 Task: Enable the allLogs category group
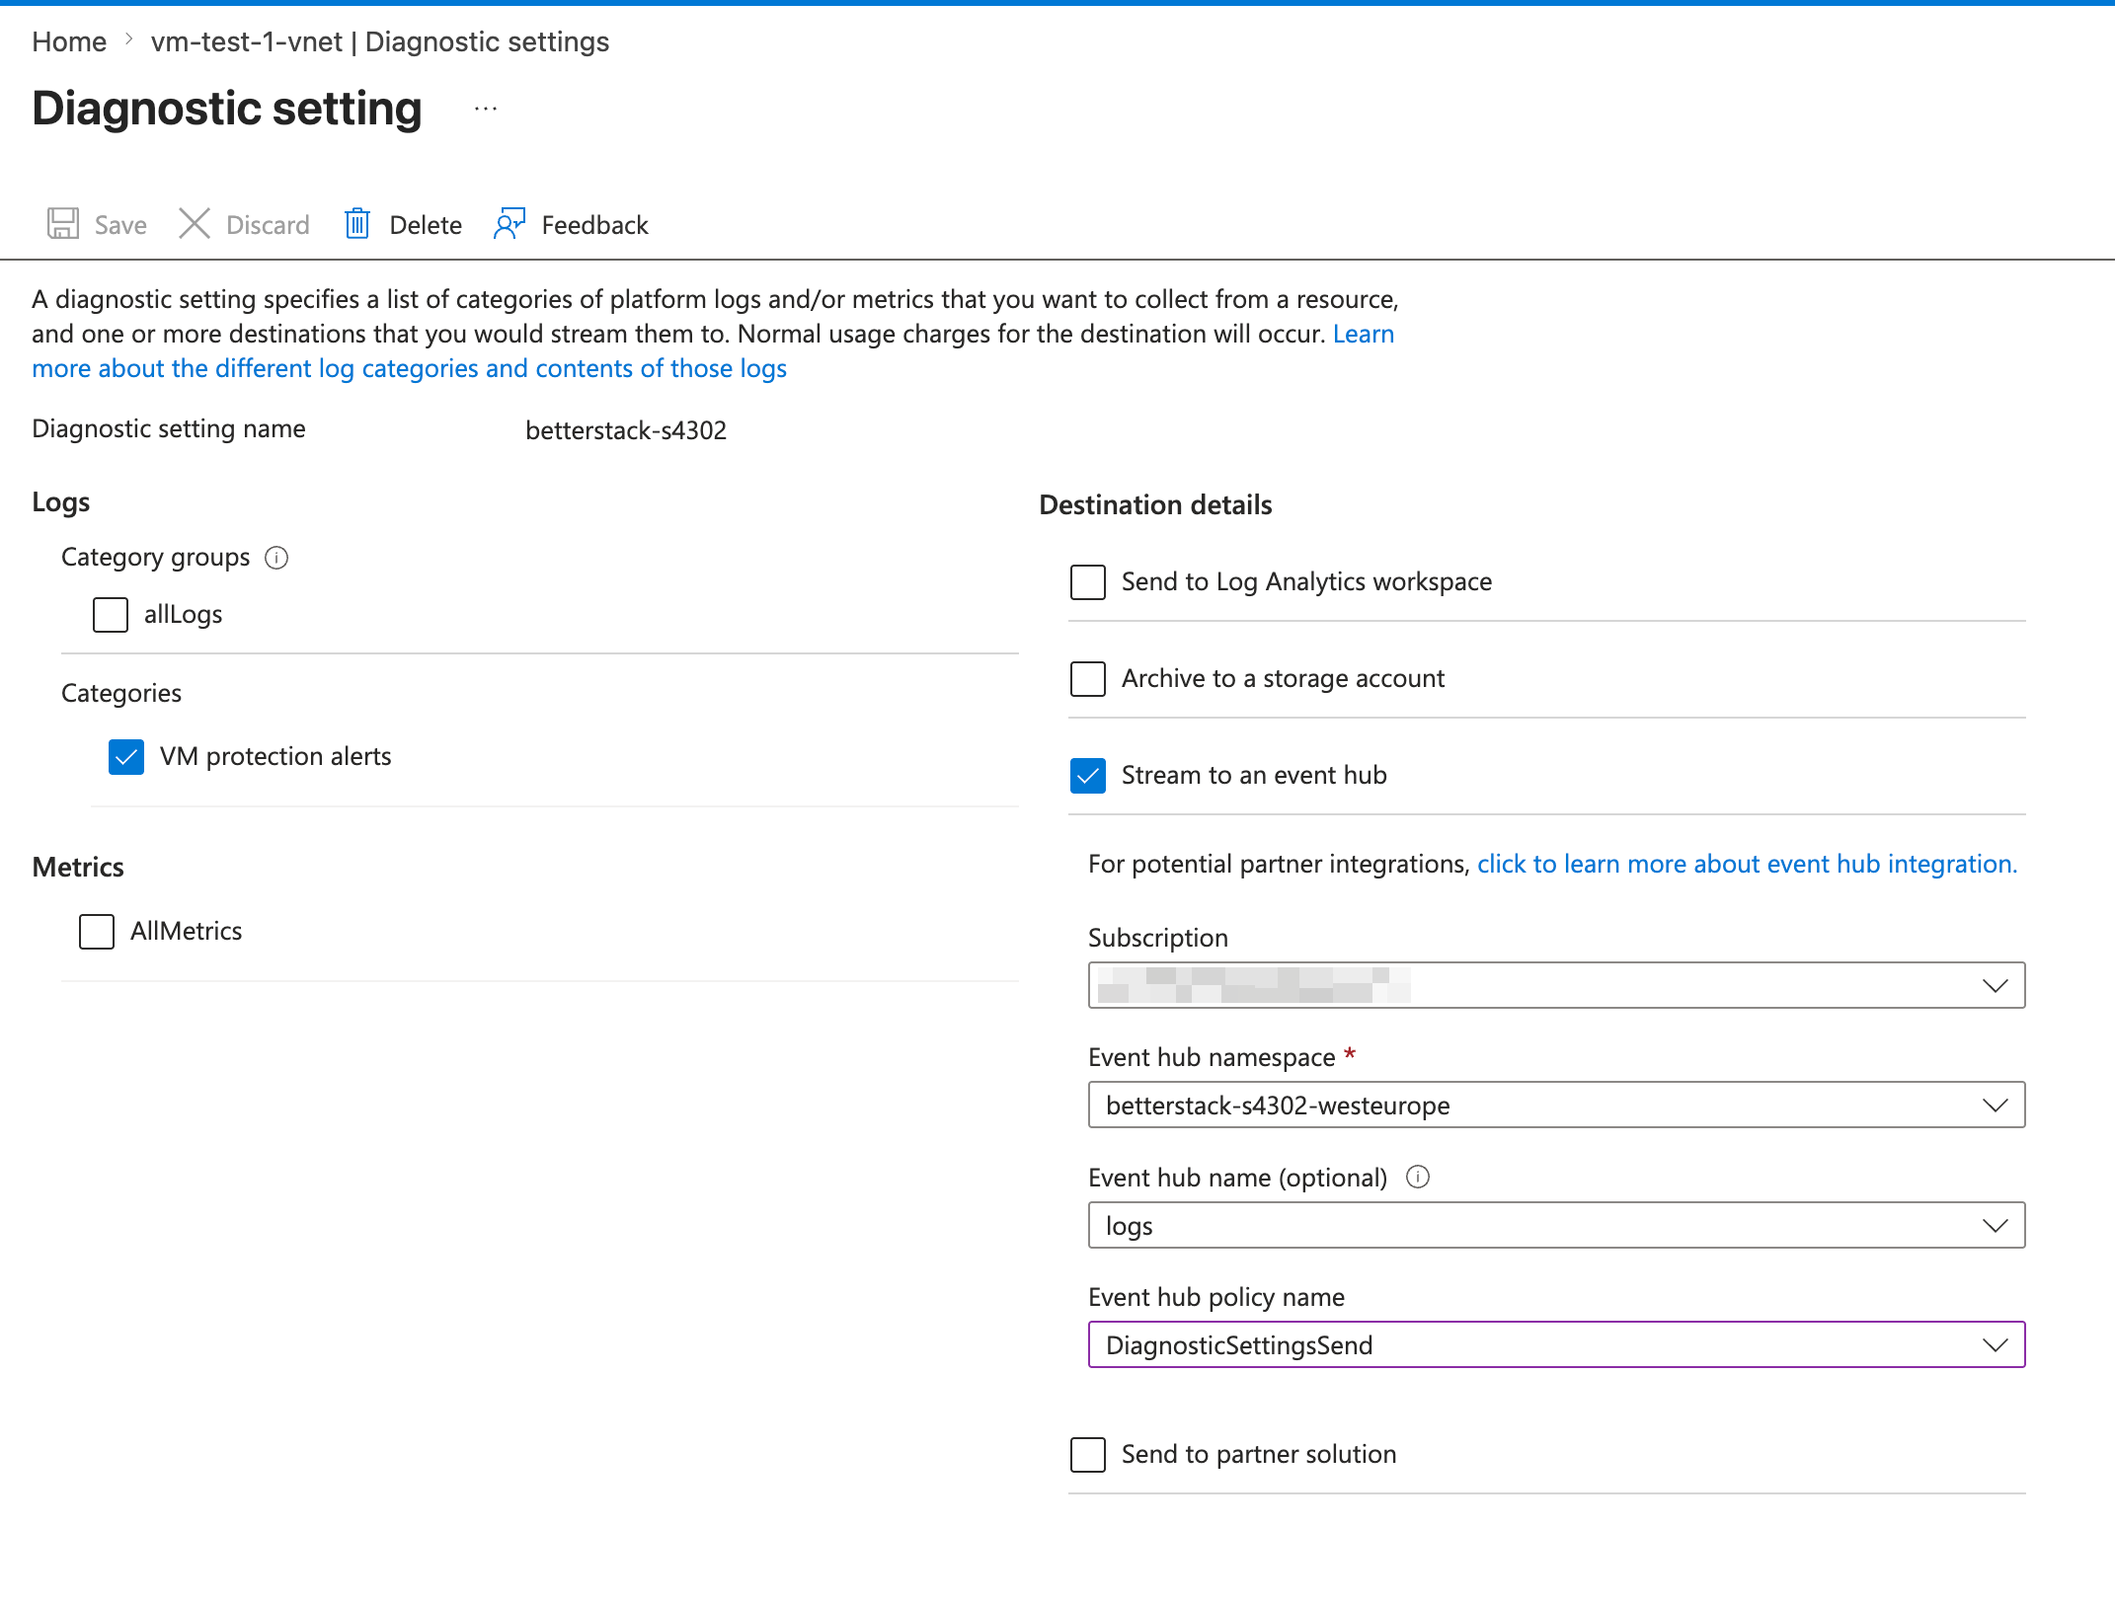[x=110, y=614]
